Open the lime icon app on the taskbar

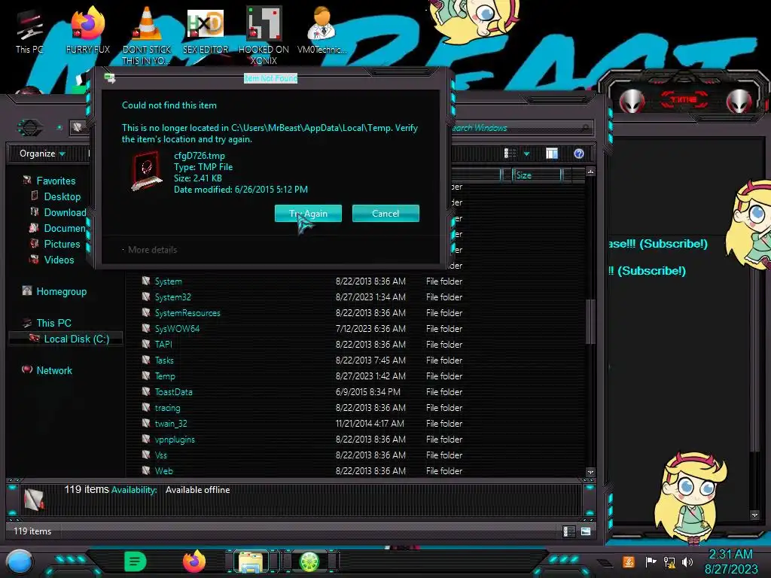(x=309, y=561)
